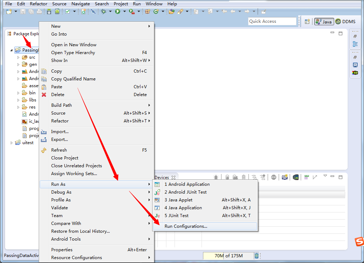Screen dimensions: 364x263
Task: Select Open Type Hierarchy in context menu
Action: pos(97,53)
